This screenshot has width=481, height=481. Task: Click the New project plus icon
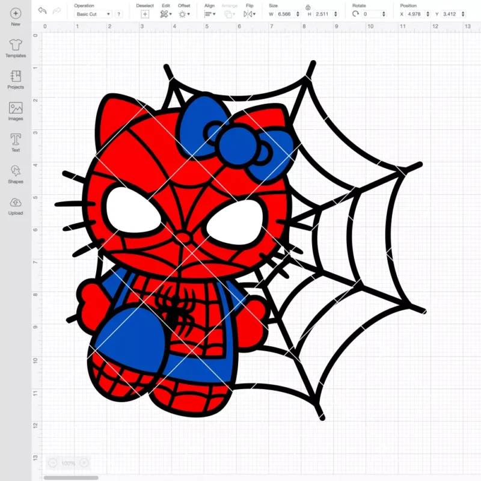[16, 13]
